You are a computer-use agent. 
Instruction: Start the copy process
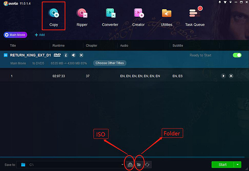coord(222,165)
